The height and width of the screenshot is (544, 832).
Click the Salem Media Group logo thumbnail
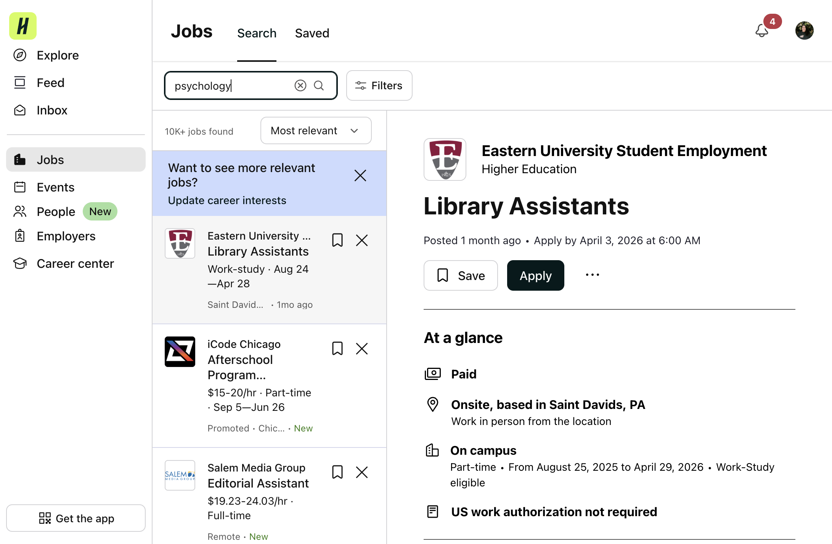(x=180, y=475)
